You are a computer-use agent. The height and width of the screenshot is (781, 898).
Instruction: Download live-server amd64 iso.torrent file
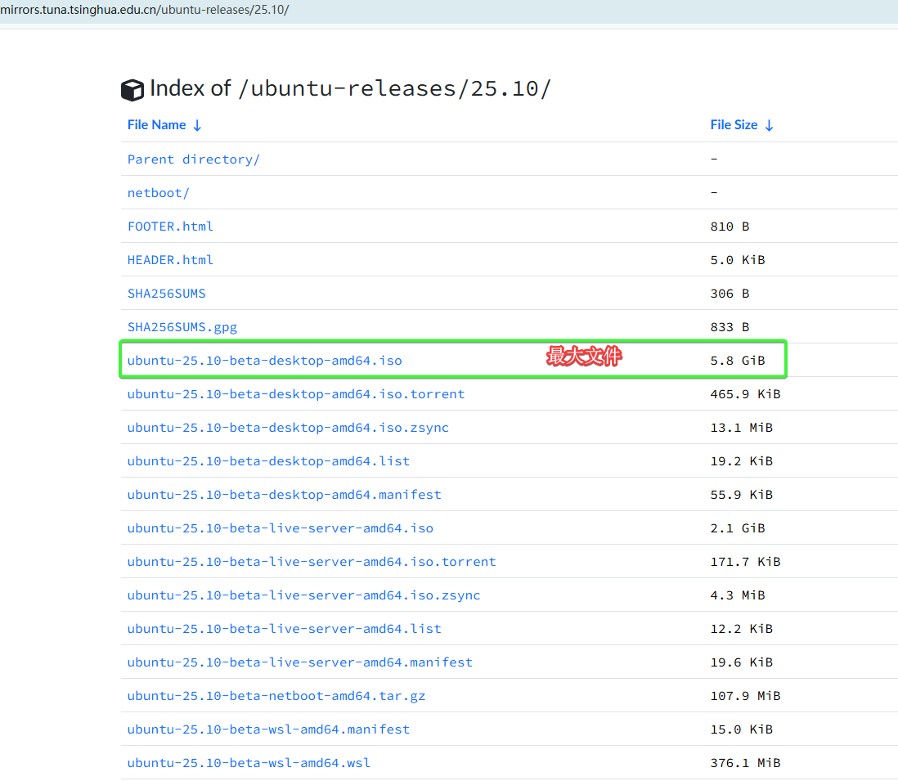(311, 562)
